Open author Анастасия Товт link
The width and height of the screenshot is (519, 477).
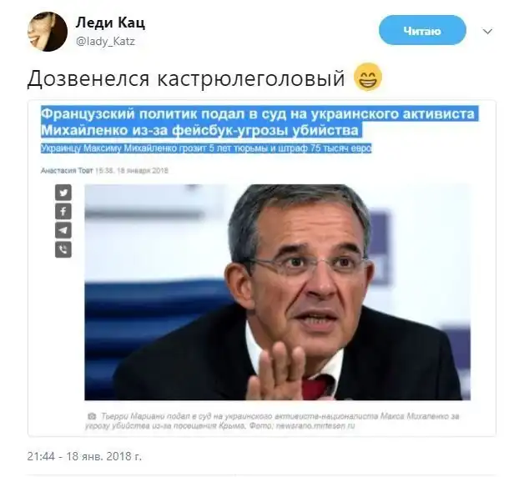67,171
